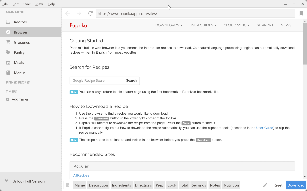Click the Directions clip button
This screenshot has height=191, width=307.
click(144, 185)
